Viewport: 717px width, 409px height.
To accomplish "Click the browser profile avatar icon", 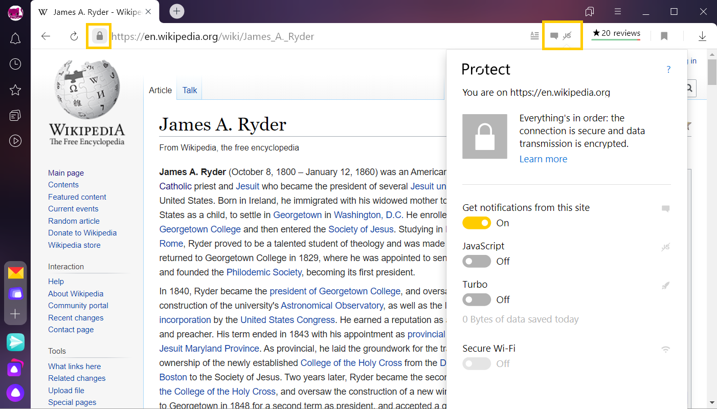I will pos(15,12).
